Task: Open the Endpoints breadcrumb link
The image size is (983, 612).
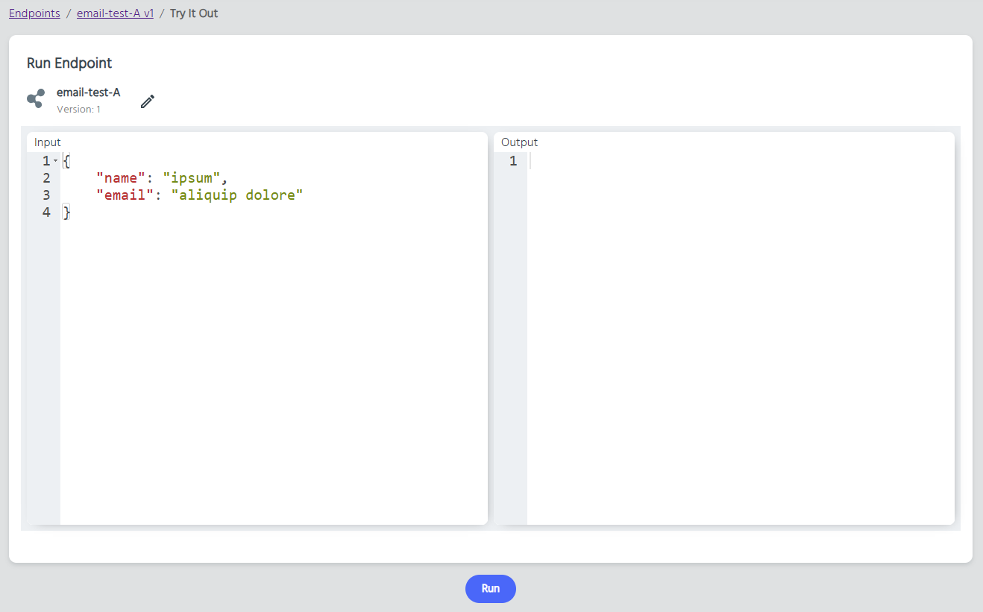Action: (34, 13)
